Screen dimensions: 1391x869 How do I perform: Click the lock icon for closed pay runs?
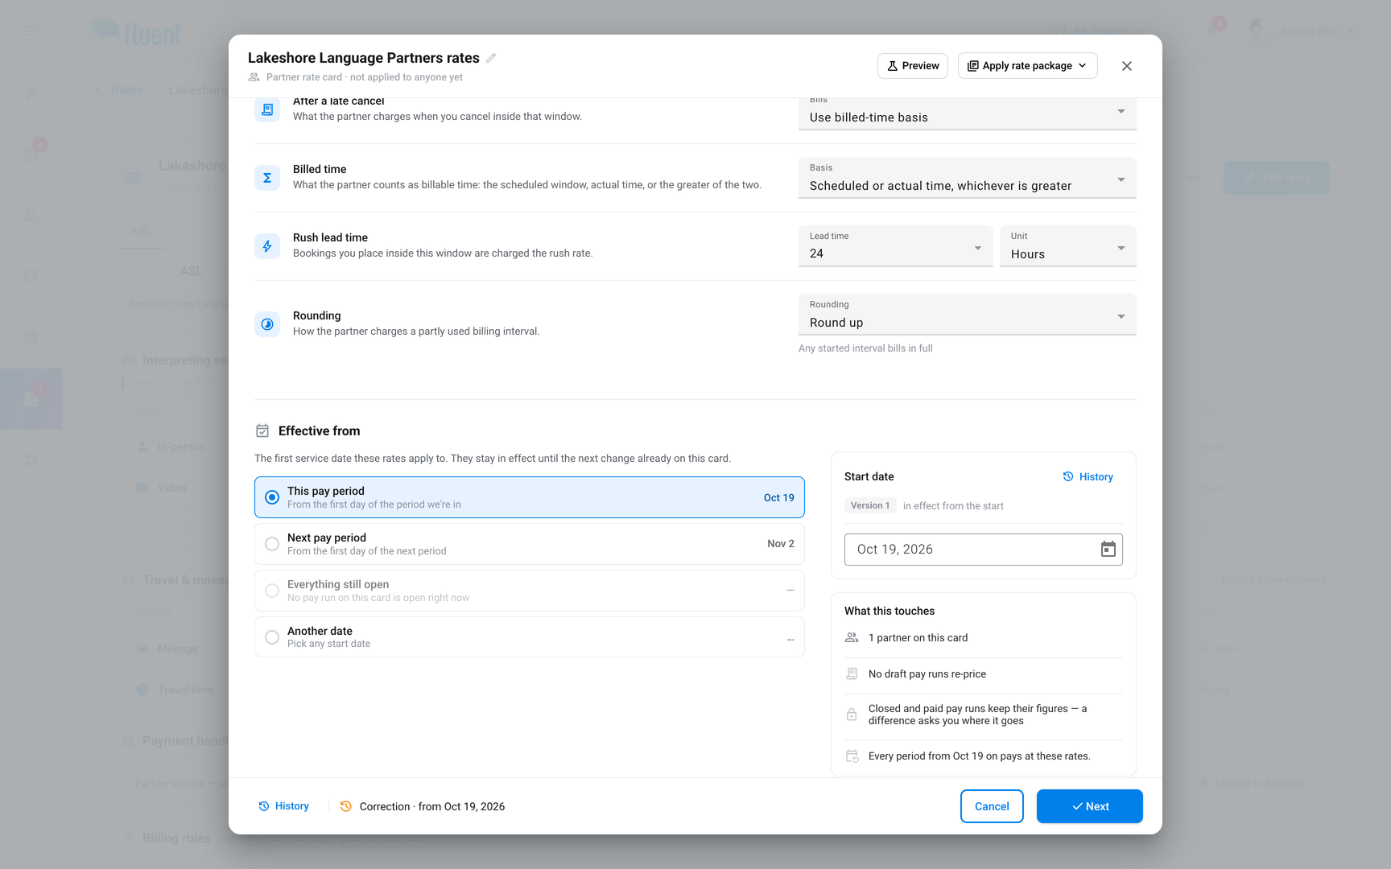pos(852,715)
